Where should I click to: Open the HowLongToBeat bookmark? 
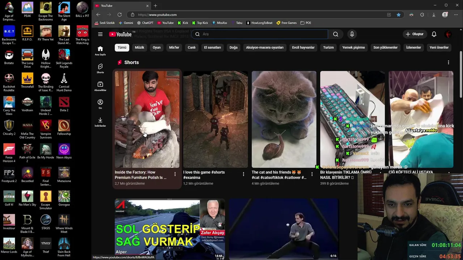pyautogui.click(x=259, y=23)
